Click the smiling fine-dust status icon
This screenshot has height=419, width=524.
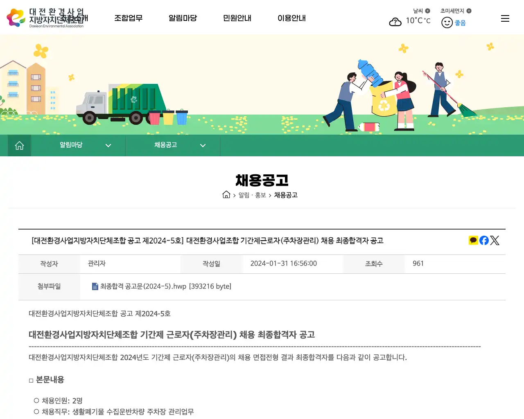pyautogui.click(x=447, y=22)
